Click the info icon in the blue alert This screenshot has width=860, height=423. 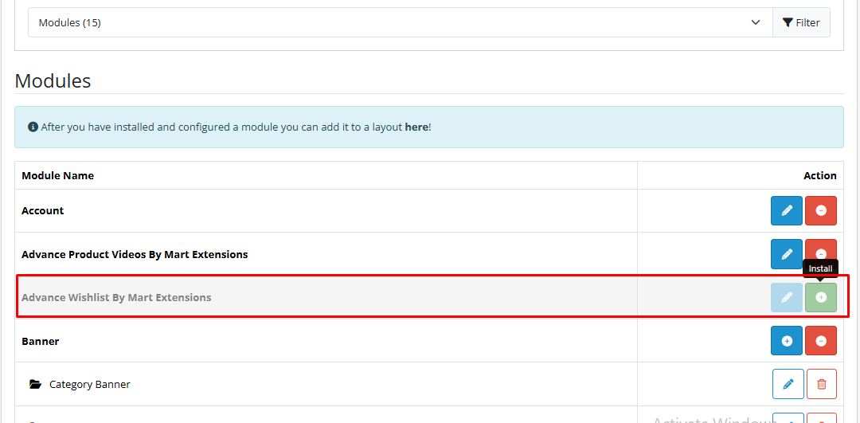coord(33,127)
